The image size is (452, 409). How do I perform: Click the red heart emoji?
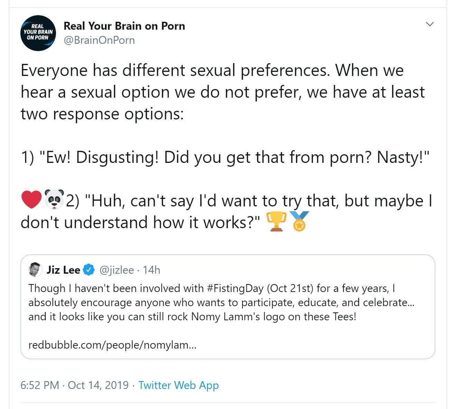pyautogui.click(x=31, y=200)
